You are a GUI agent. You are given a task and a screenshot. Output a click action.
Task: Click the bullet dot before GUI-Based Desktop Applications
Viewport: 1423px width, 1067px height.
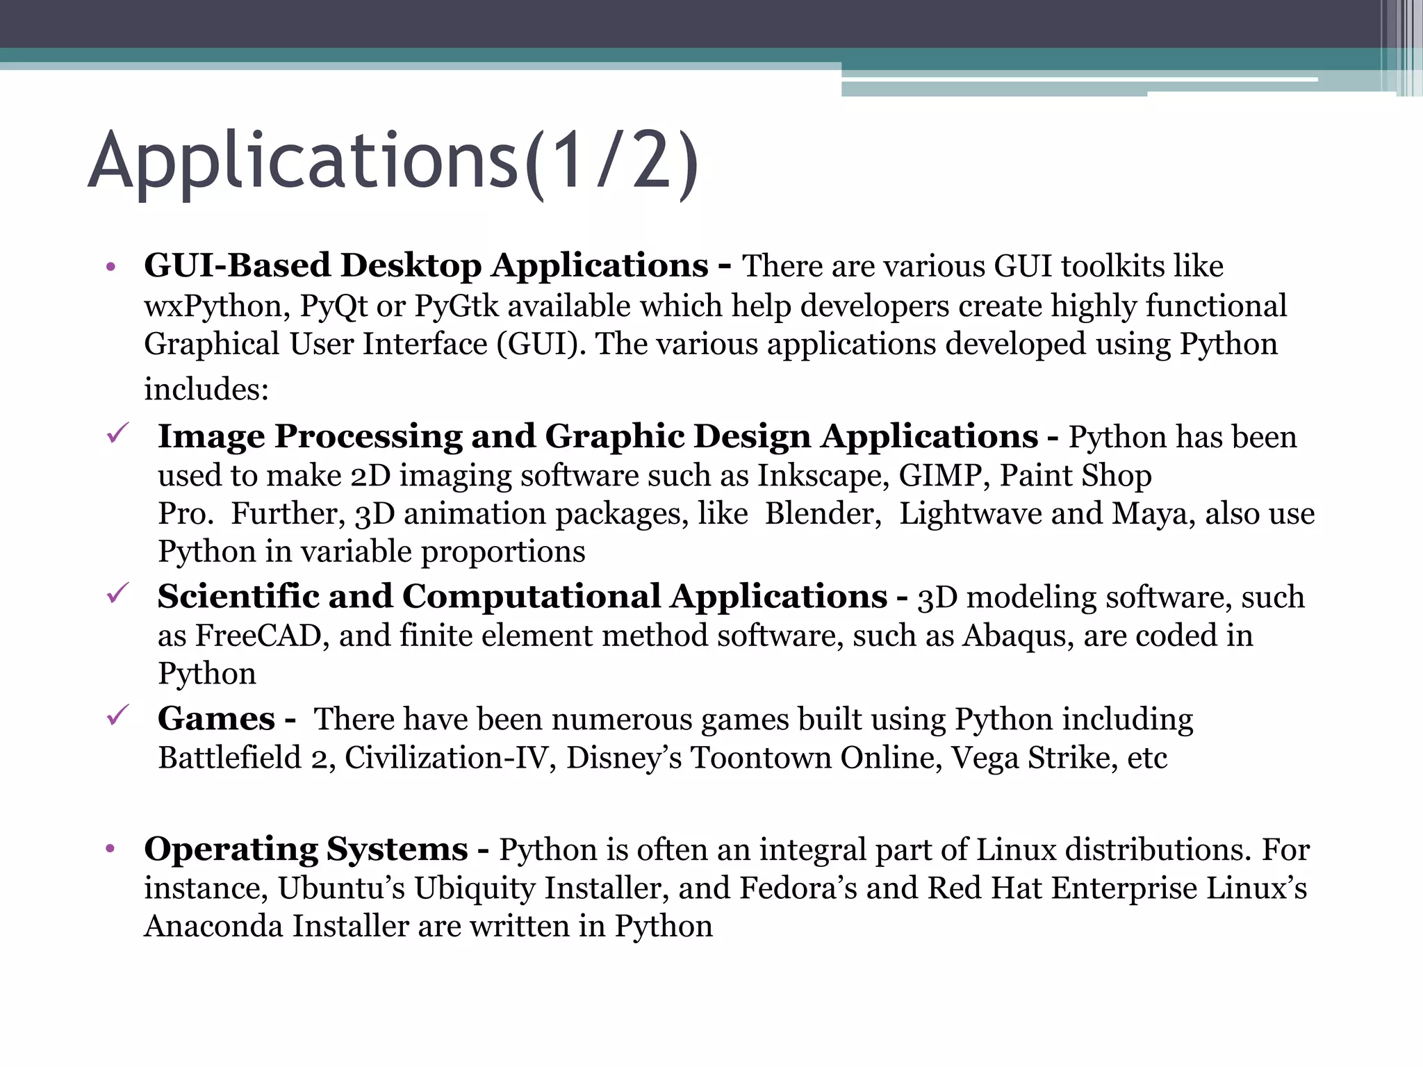[x=110, y=267]
